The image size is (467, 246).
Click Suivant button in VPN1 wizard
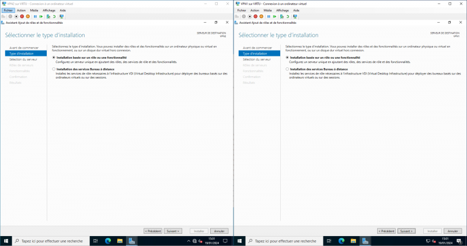[406, 231]
